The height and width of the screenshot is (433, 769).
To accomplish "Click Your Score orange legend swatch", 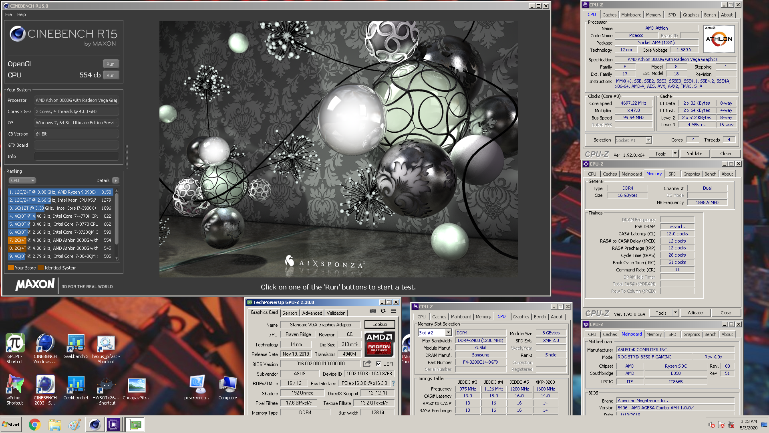I will click(11, 268).
